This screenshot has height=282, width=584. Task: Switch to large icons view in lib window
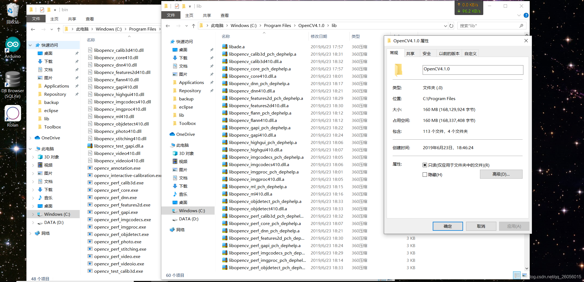(x=524, y=275)
